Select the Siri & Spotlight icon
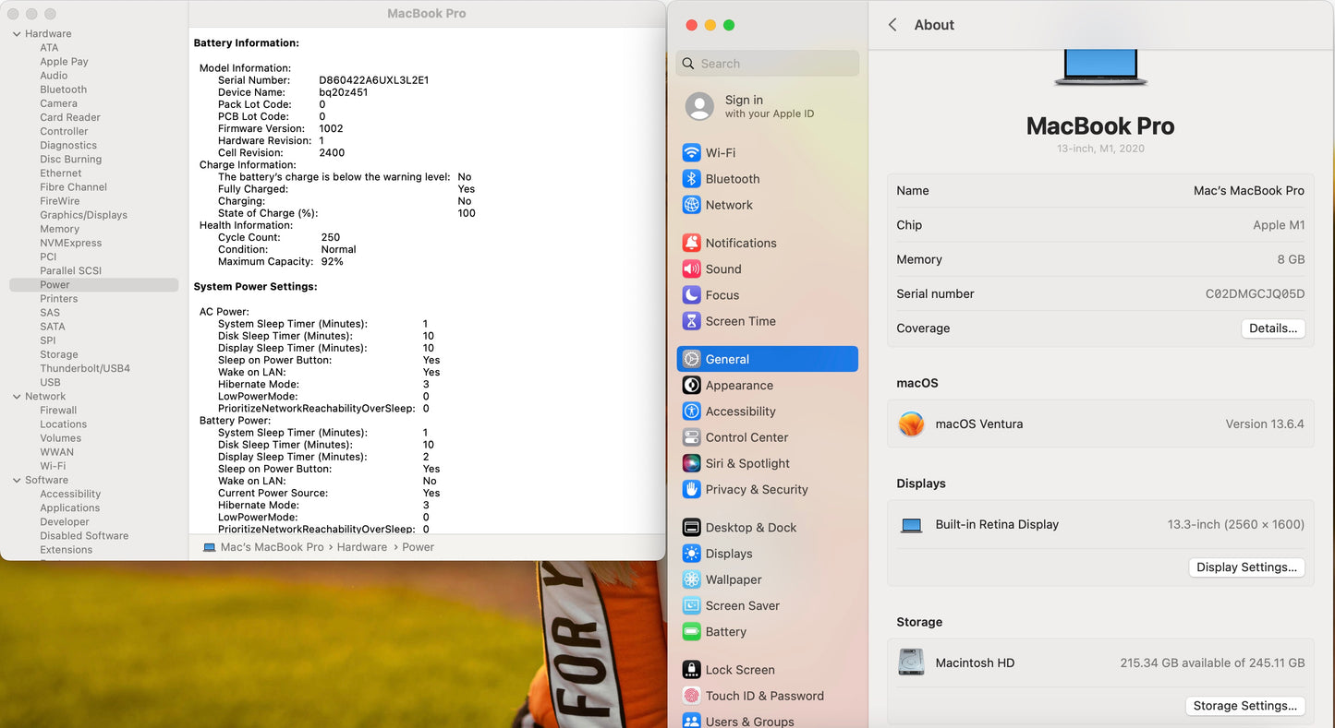Viewport: 1335px width, 728px height. click(x=691, y=463)
